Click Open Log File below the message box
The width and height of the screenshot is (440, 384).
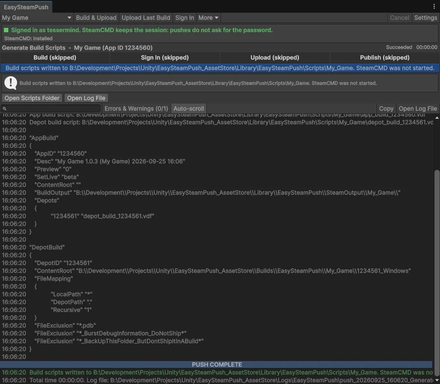[x=86, y=98]
